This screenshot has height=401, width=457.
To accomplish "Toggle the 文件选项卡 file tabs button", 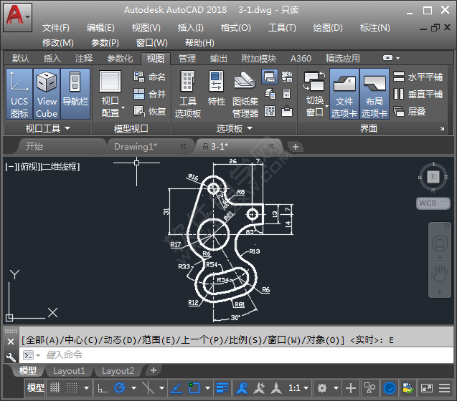I will [344, 94].
